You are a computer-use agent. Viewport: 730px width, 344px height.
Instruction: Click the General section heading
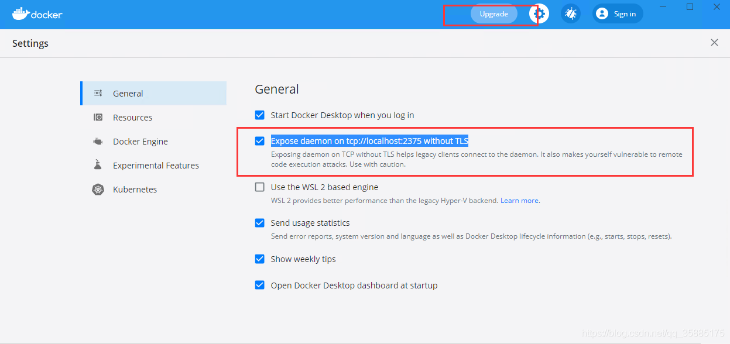[277, 89]
